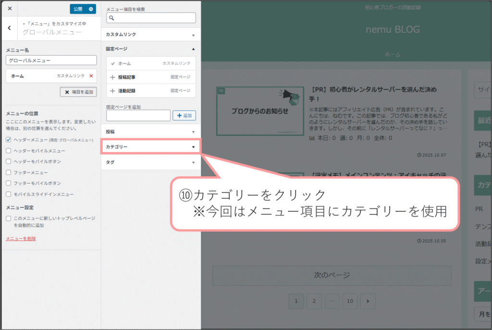Image resolution: width=492 pixels, height=330 pixels.
Task: Uncheck the ヘッダーメニュー location checkbox
Action: point(9,140)
